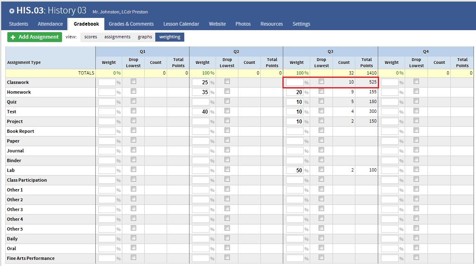Check Drop Lowest for Lab in Q3
The height and width of the screenshot is (266, 476).
coord(321,169)
